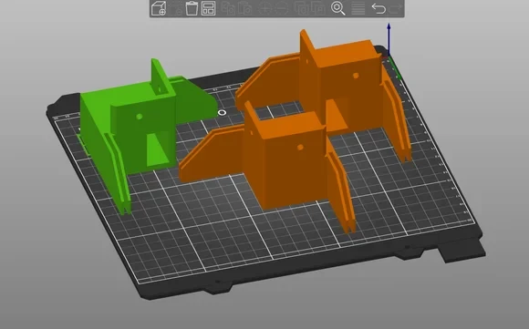Click the white ring marker on the bed
The width and height of the screenshot is (529, 329).
(222, 113)
